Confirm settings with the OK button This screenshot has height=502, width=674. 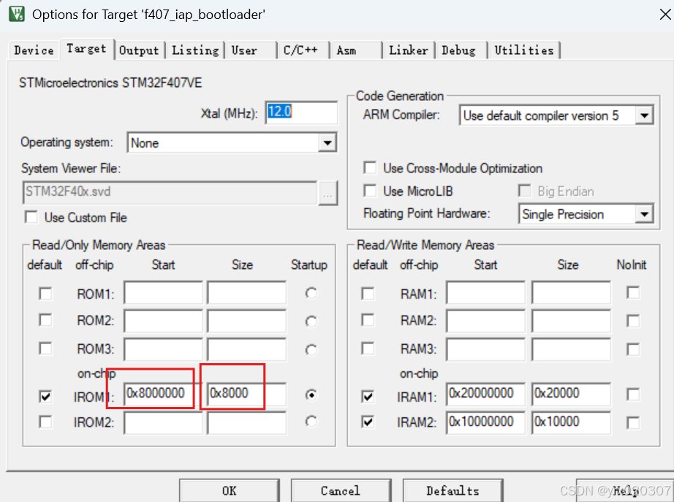[229, 490]
